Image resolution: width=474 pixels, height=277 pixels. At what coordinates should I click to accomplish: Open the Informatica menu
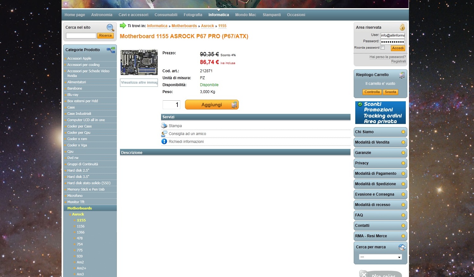[x=219, y=15]
